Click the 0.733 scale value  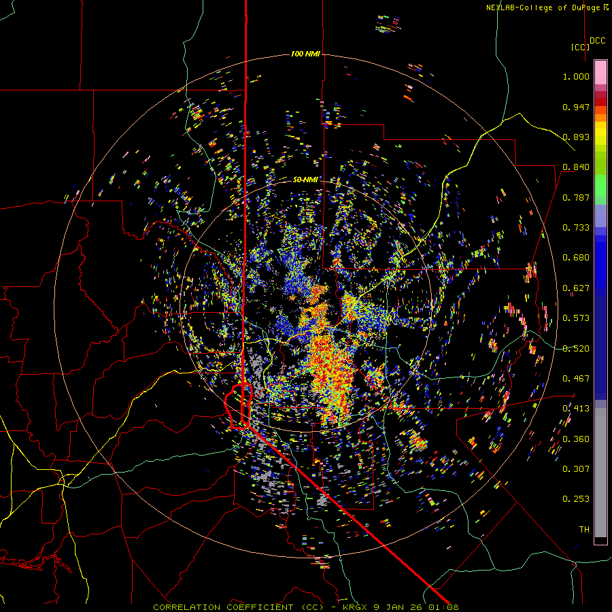[x=576, y=228]
